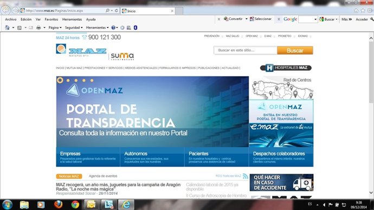Open a new blank tab

179,11
